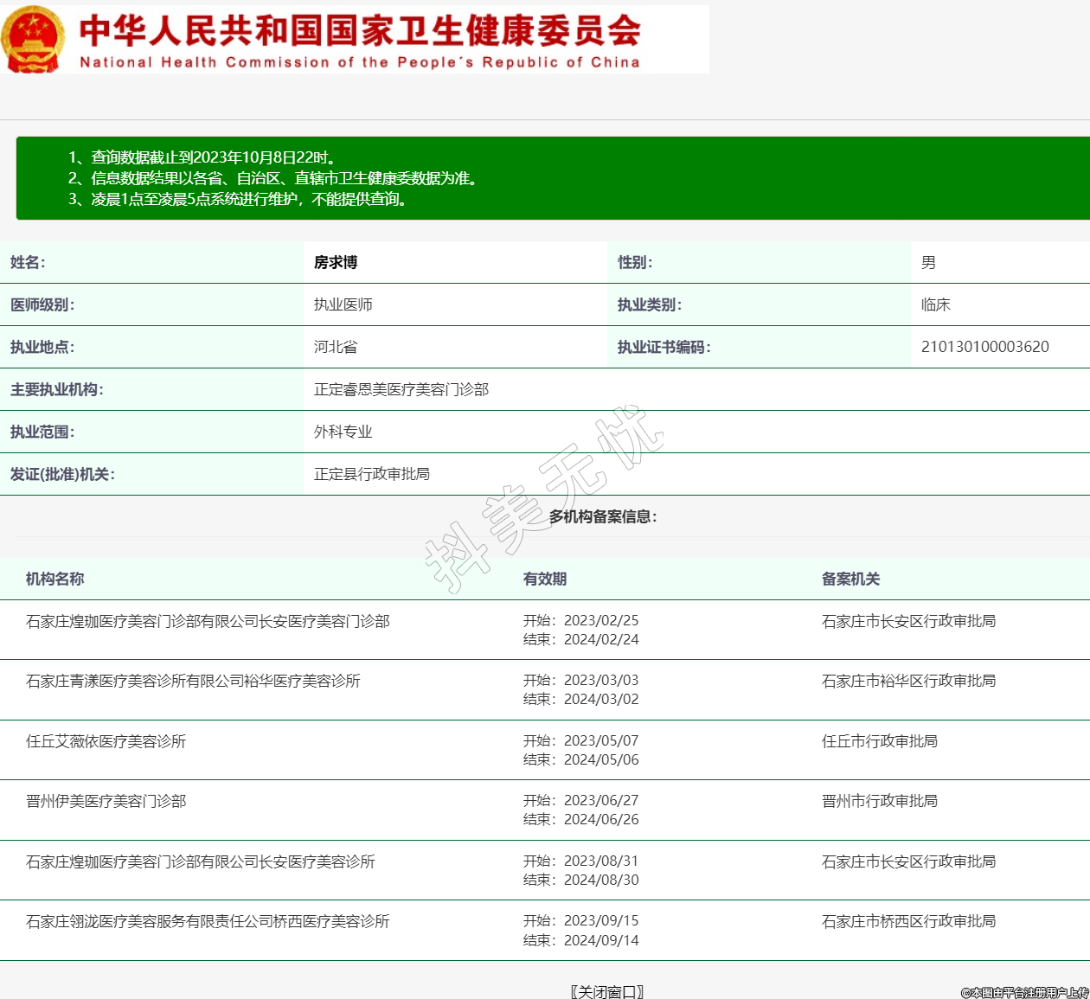Viewport: 1090px width, 999px height.
Task: Click 正定睿恩美医疗美容门诊部 main institution value
Action: [401, 390]
